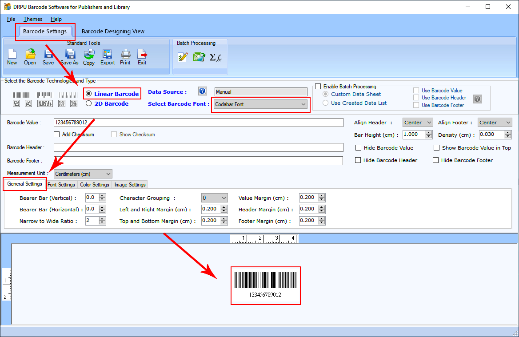Click the Manual data source field
The width and height of the screenshot is (519, 337).
tap(261, 91)
